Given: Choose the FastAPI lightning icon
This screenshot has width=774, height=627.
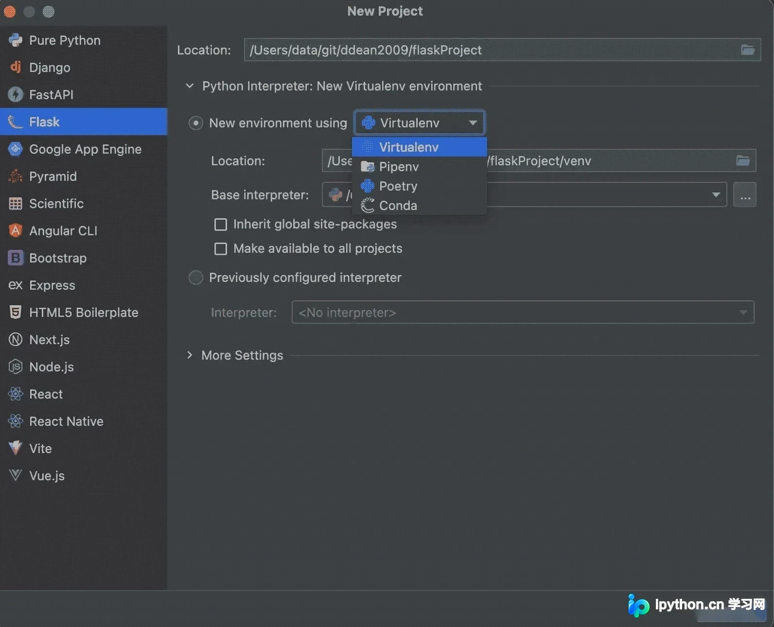Looking at the screenshot, I should click(x=16, y=95).
